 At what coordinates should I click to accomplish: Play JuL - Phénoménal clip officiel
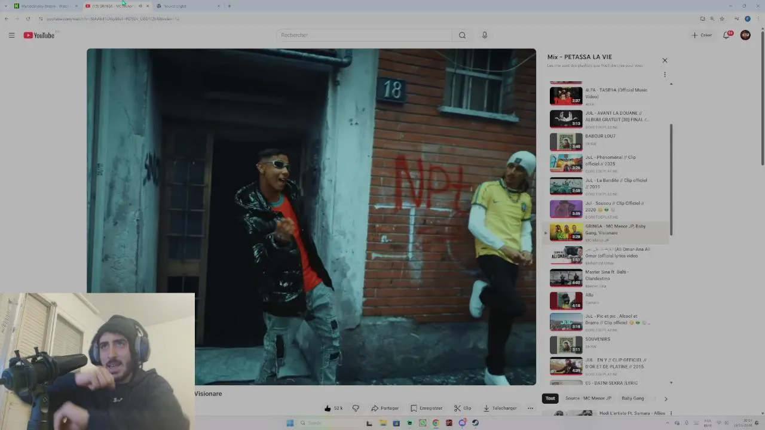(607, 163)
